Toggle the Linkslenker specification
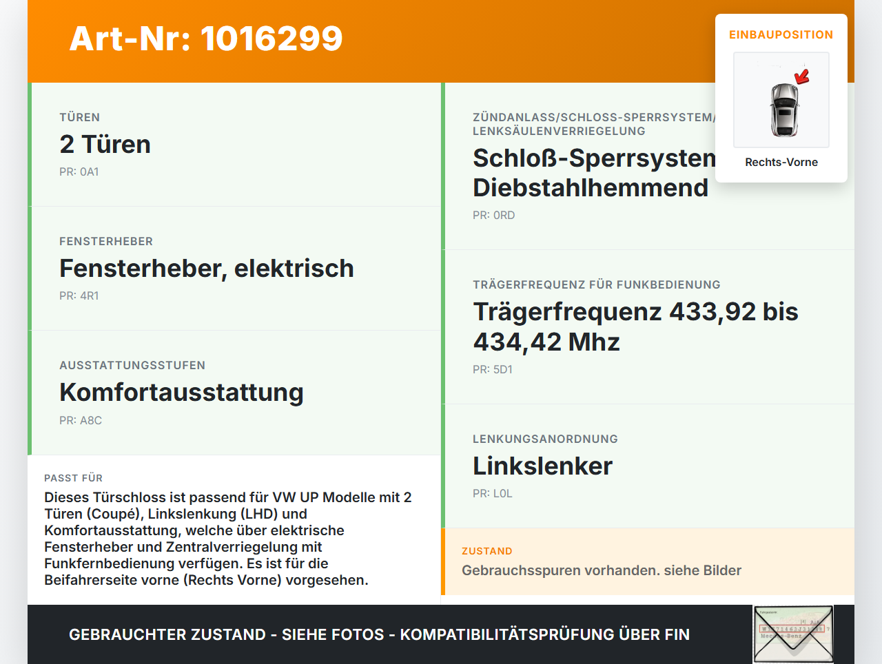 pos(648,465)
